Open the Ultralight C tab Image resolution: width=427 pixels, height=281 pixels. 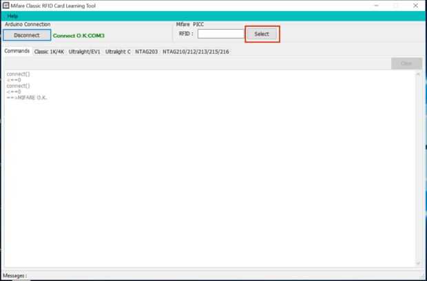[x=118, y=52]
